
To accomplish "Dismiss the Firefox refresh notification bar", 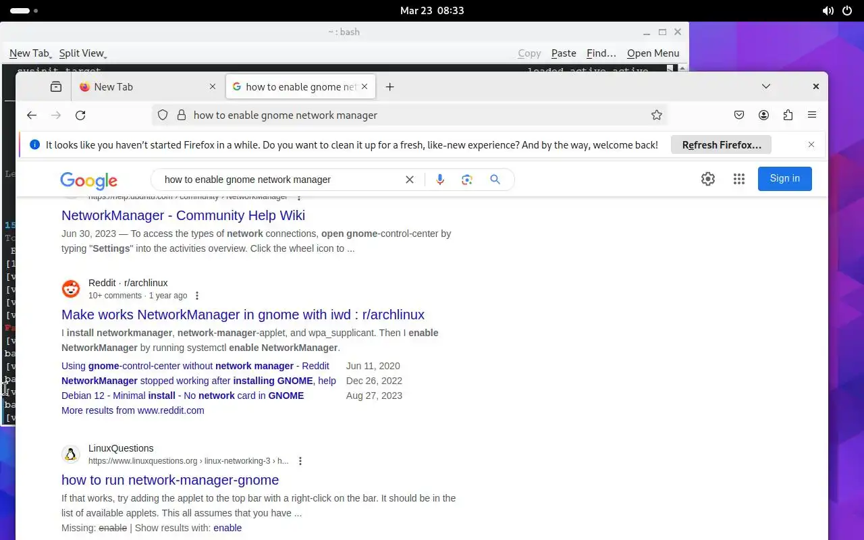I will [811, 144].
